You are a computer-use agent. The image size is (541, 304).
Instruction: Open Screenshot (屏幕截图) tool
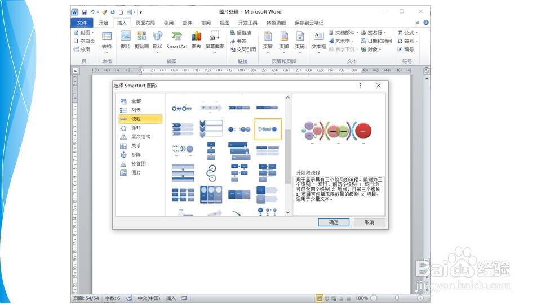click(x=215, y=41)
